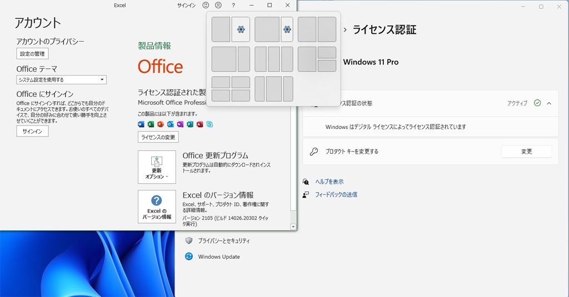
Task: Click the key icon beside プロダクト キーを変更する
Action: (x=314, y=152)
